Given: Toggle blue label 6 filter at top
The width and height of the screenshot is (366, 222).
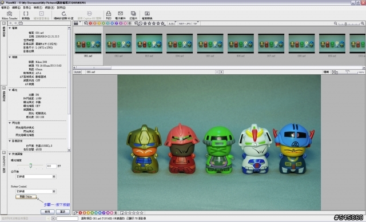Looking at the screenshot, I should point(112,23).
